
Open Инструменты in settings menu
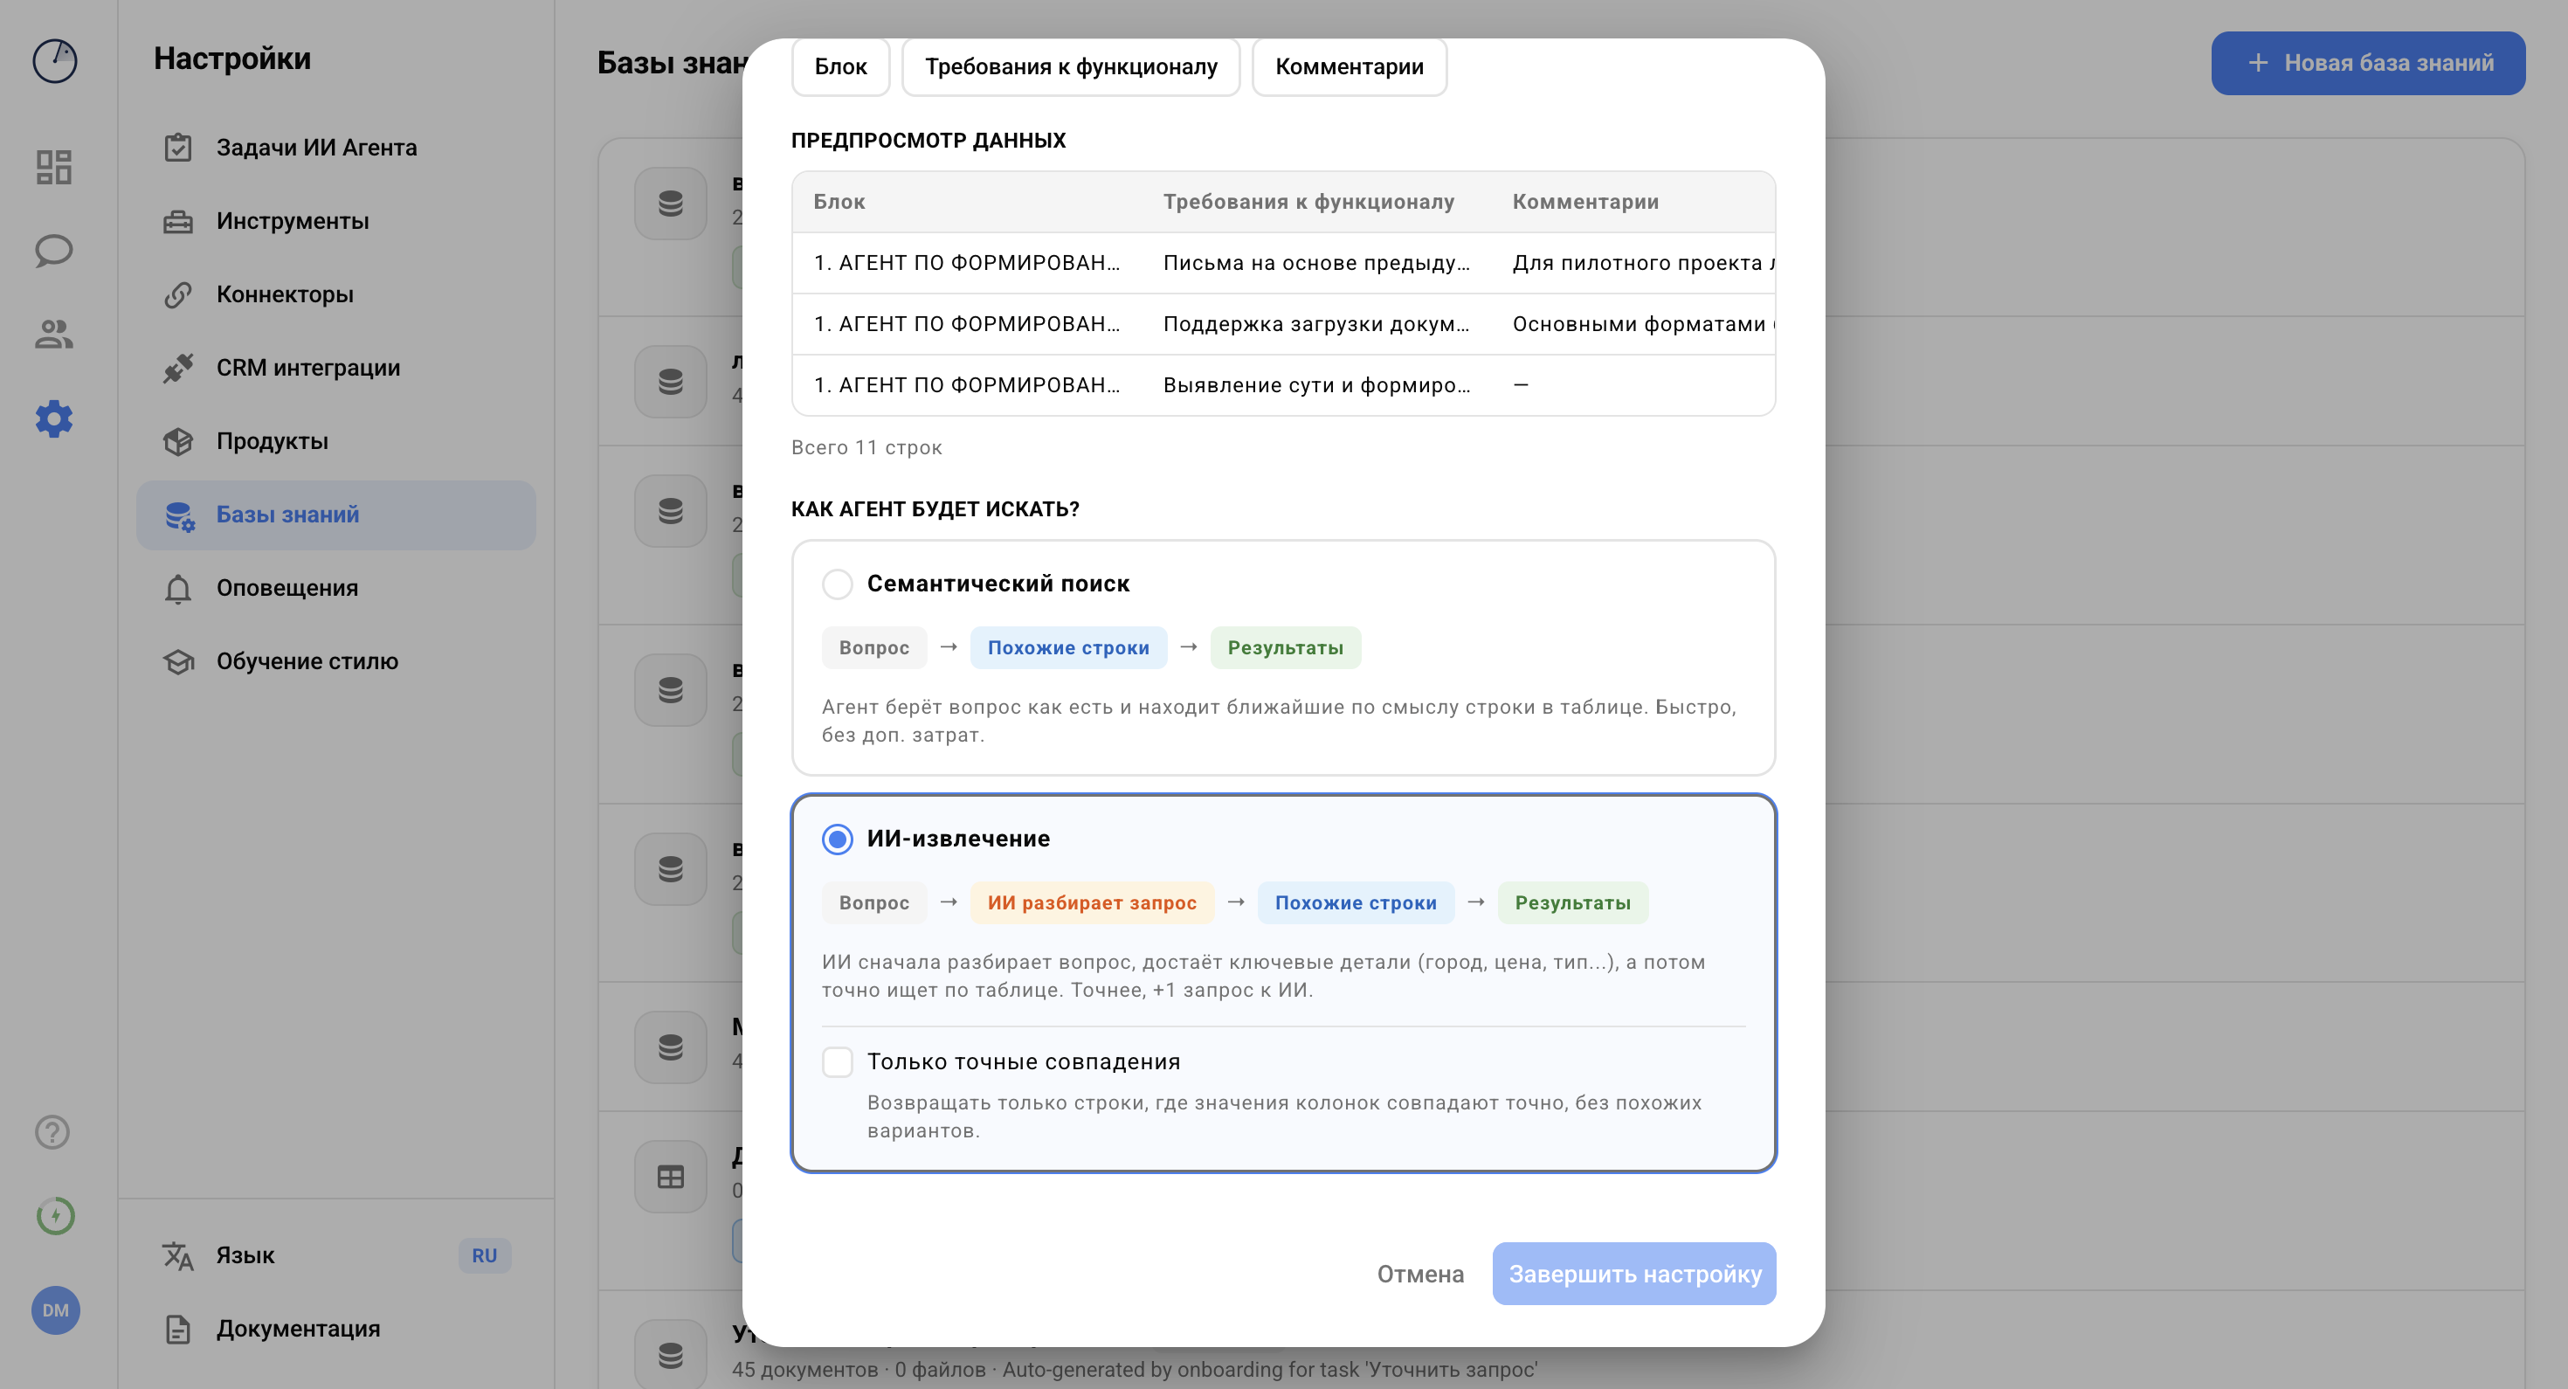click(292, 220)
